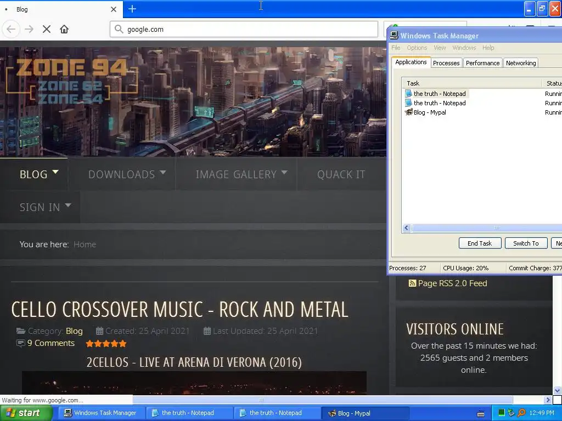
Task: Click the Home breadcrumb link
Action: pyautogui.click(x=85, y=244)
